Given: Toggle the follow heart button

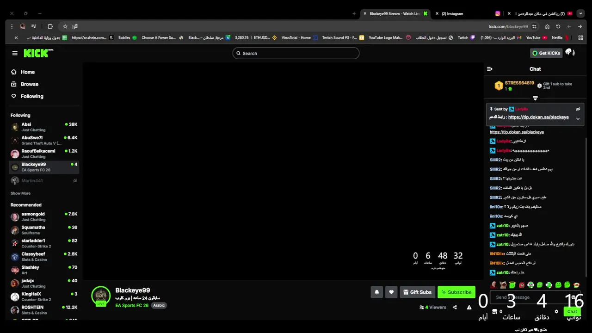Looking at the screenshot, I should pos(391,292).
